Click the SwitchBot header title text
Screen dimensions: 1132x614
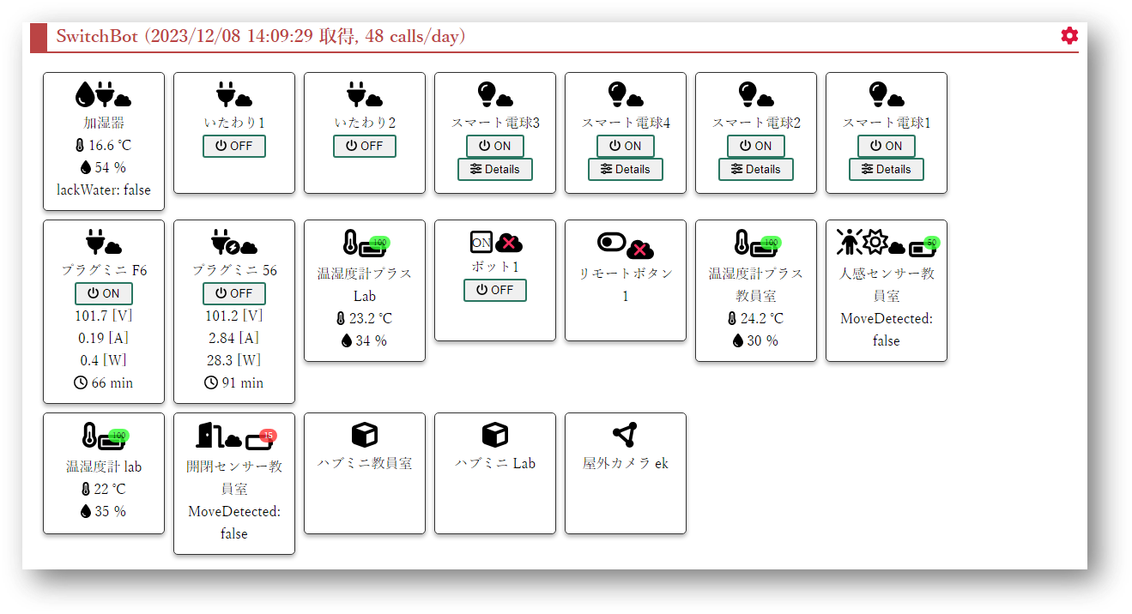tap(261, 36)
